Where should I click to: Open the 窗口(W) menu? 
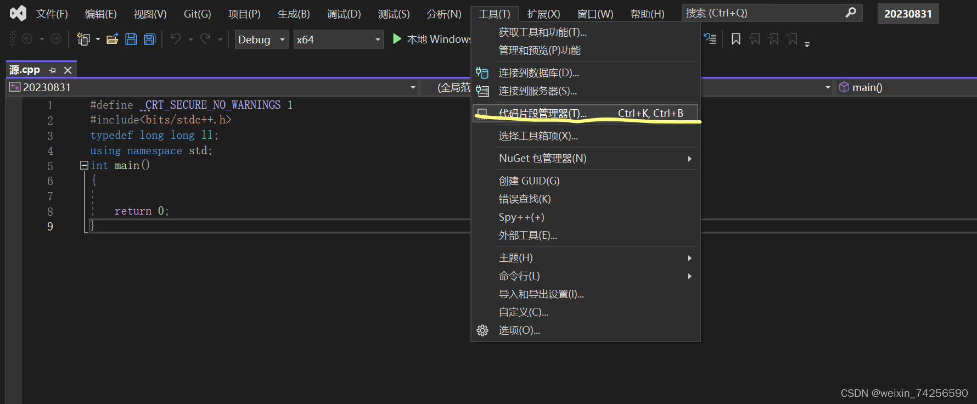(596, 14)
